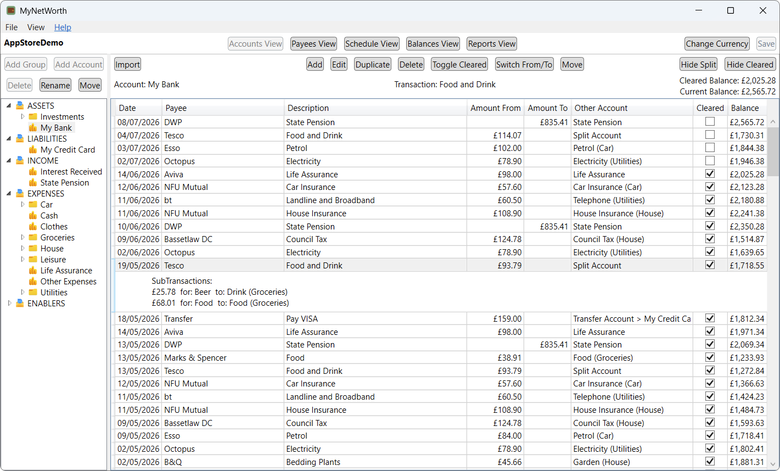Toggle Cleared checkbox for 04/07/2026 Tesco
The image size is (780, 471).
tap(710, 135)
